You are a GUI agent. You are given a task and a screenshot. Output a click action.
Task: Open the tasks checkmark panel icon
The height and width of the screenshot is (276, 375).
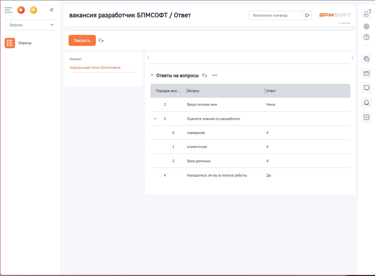pos(366,117)
